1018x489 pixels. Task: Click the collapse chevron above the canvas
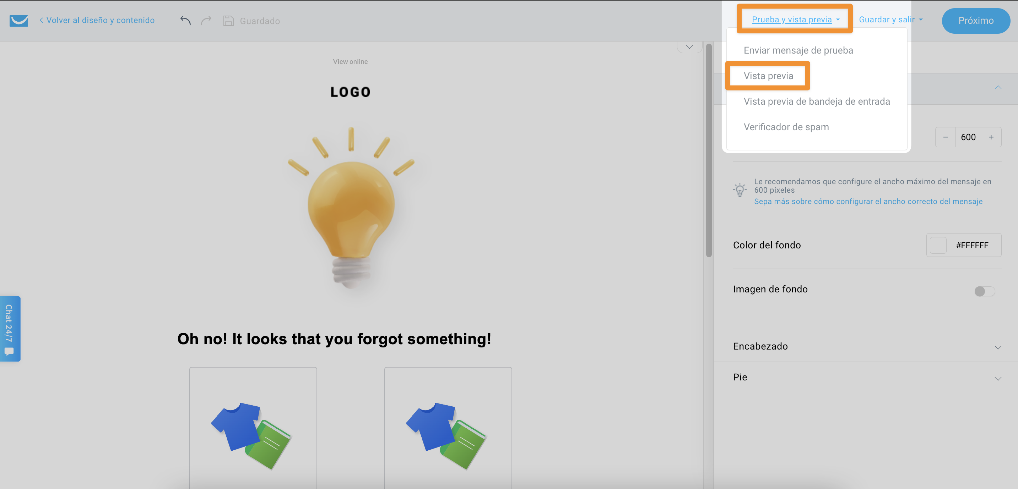coord(689,47)
